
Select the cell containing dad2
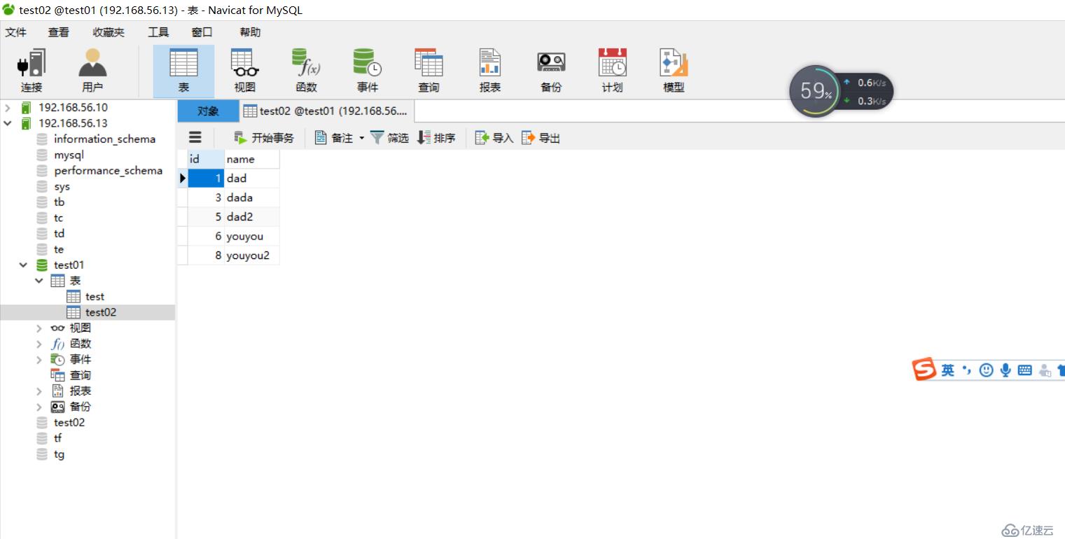[252, 217]
